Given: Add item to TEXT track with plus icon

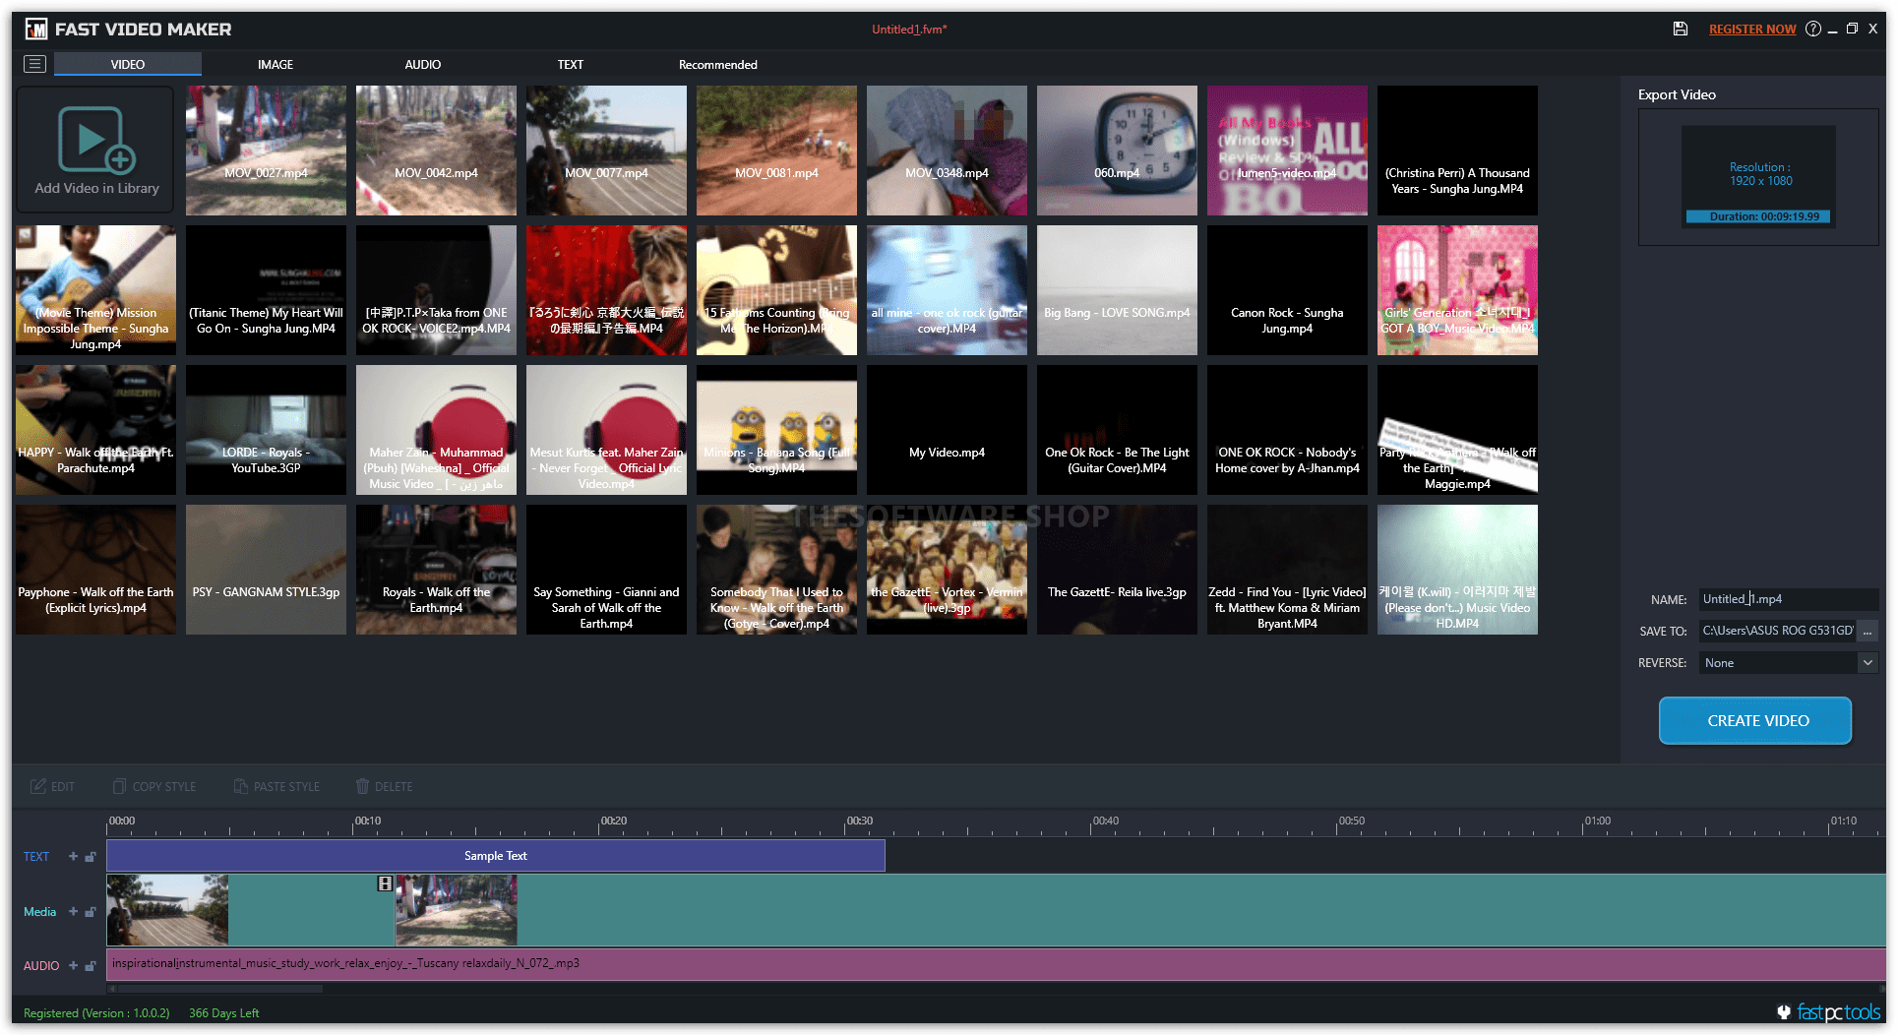Looking at the screenshot, I should [x=73, y=856].
